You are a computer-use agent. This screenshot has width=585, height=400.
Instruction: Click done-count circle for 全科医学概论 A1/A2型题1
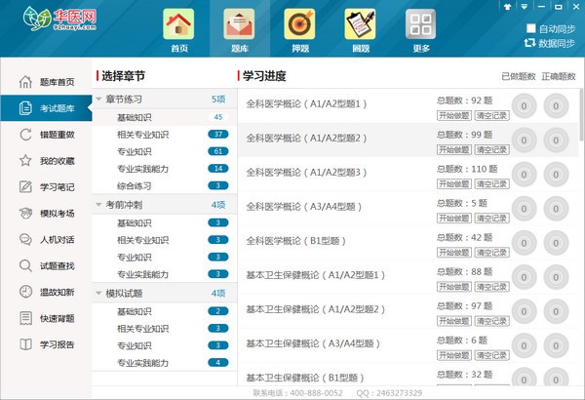pyautogui.click(x=524, y=106)
